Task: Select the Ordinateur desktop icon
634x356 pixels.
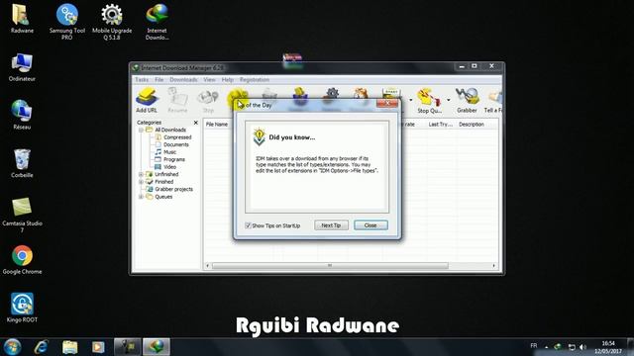Action: [x=22, y=67]
